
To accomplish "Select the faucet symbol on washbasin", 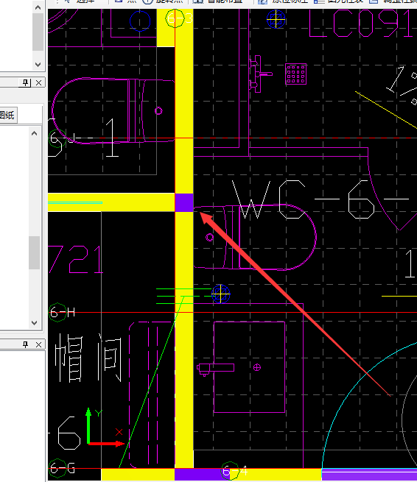I will pos(215,369).
